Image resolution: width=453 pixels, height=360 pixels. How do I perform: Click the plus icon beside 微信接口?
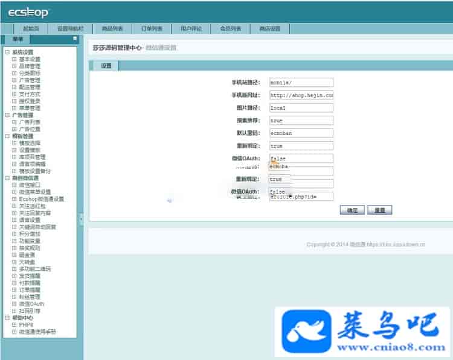[14, 185]
